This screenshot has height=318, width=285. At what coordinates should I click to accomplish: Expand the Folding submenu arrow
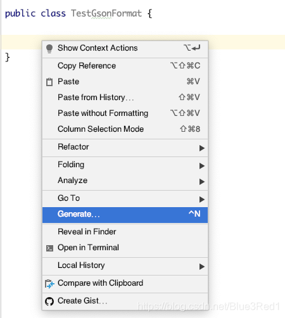pyautogui.click(x=202, y=166)
